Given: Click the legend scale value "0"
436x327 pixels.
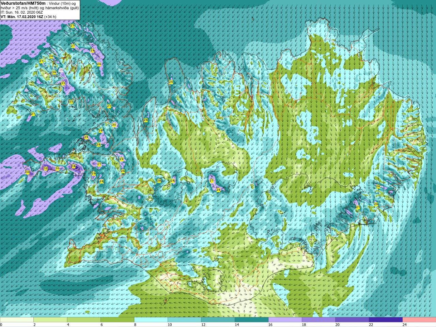Looking at the screenshot, I should click(x=1, y=325).
